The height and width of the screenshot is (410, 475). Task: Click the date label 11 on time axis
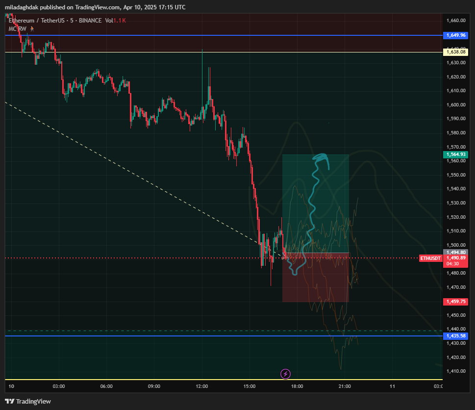pos(392,386)
